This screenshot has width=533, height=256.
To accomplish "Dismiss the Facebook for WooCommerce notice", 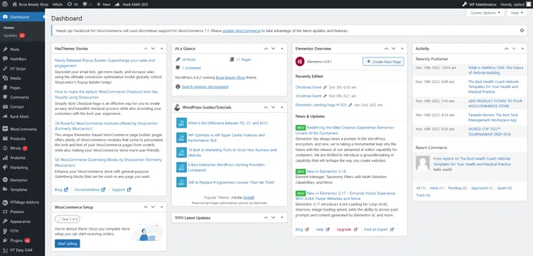I will point(522,30).
